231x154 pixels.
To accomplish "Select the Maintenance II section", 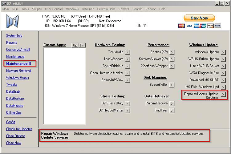I will click(18, 64).
